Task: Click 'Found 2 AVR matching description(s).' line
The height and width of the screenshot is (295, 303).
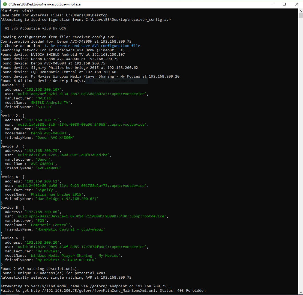Action: coord(40,269)
